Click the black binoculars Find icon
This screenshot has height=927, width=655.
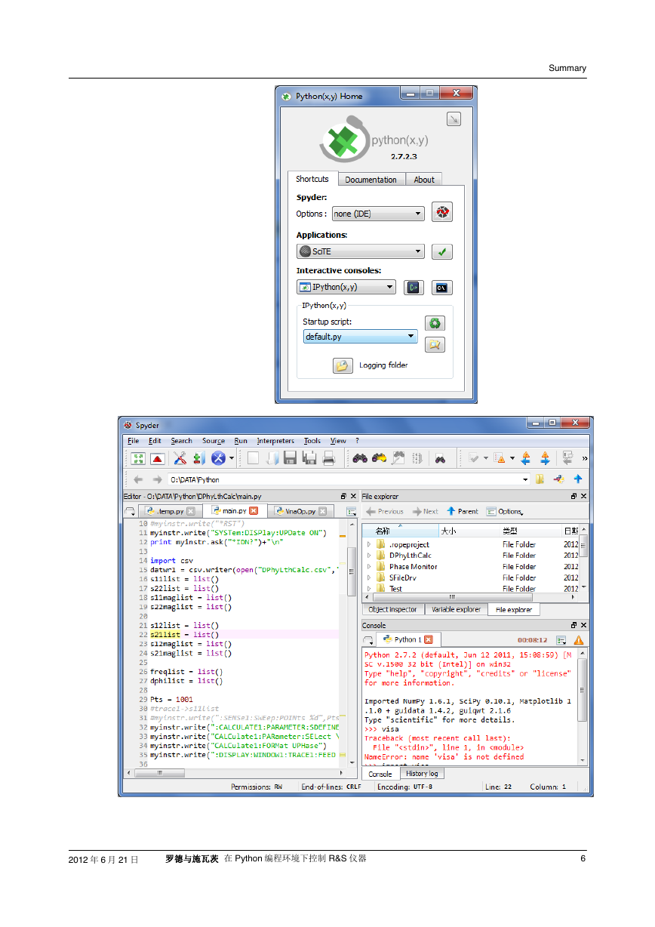coord(360,457)
